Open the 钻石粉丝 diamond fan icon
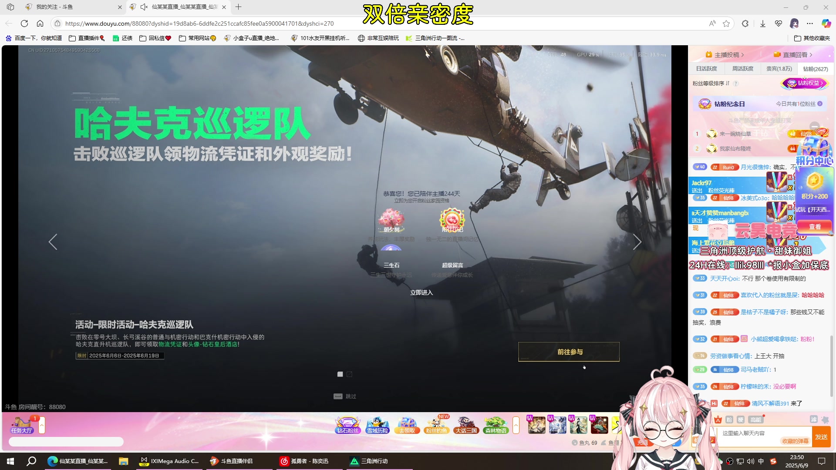 pos(348,425)
